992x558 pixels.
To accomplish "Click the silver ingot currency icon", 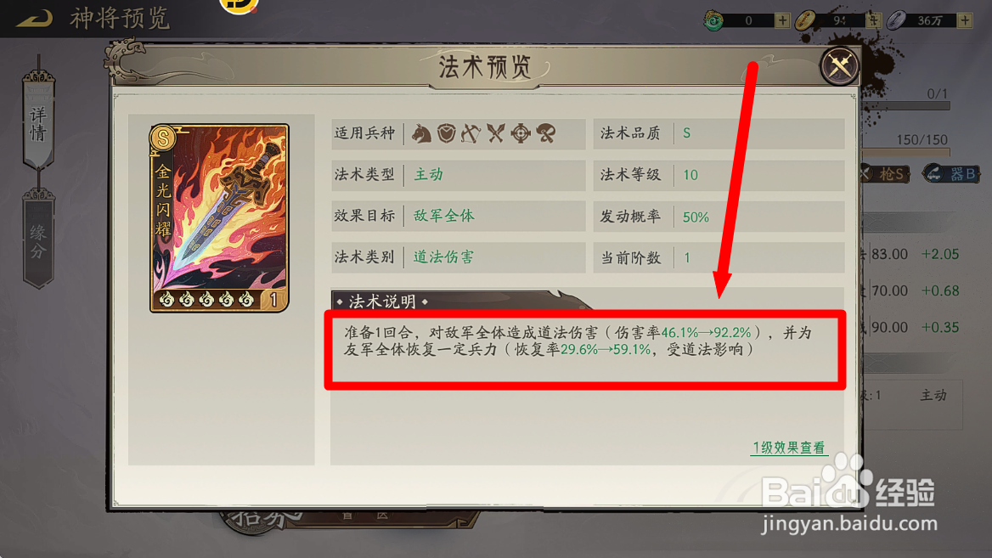I will (896, 20).
